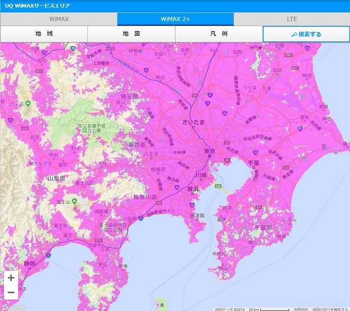Click the E20 expressway shield
Viewport: 350px width, 311px height.
click(25, 128)
